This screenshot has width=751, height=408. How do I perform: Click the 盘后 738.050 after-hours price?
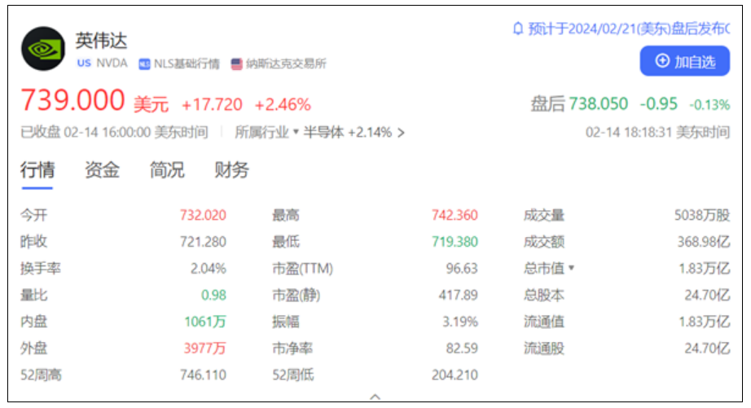(x=579, y=103)
